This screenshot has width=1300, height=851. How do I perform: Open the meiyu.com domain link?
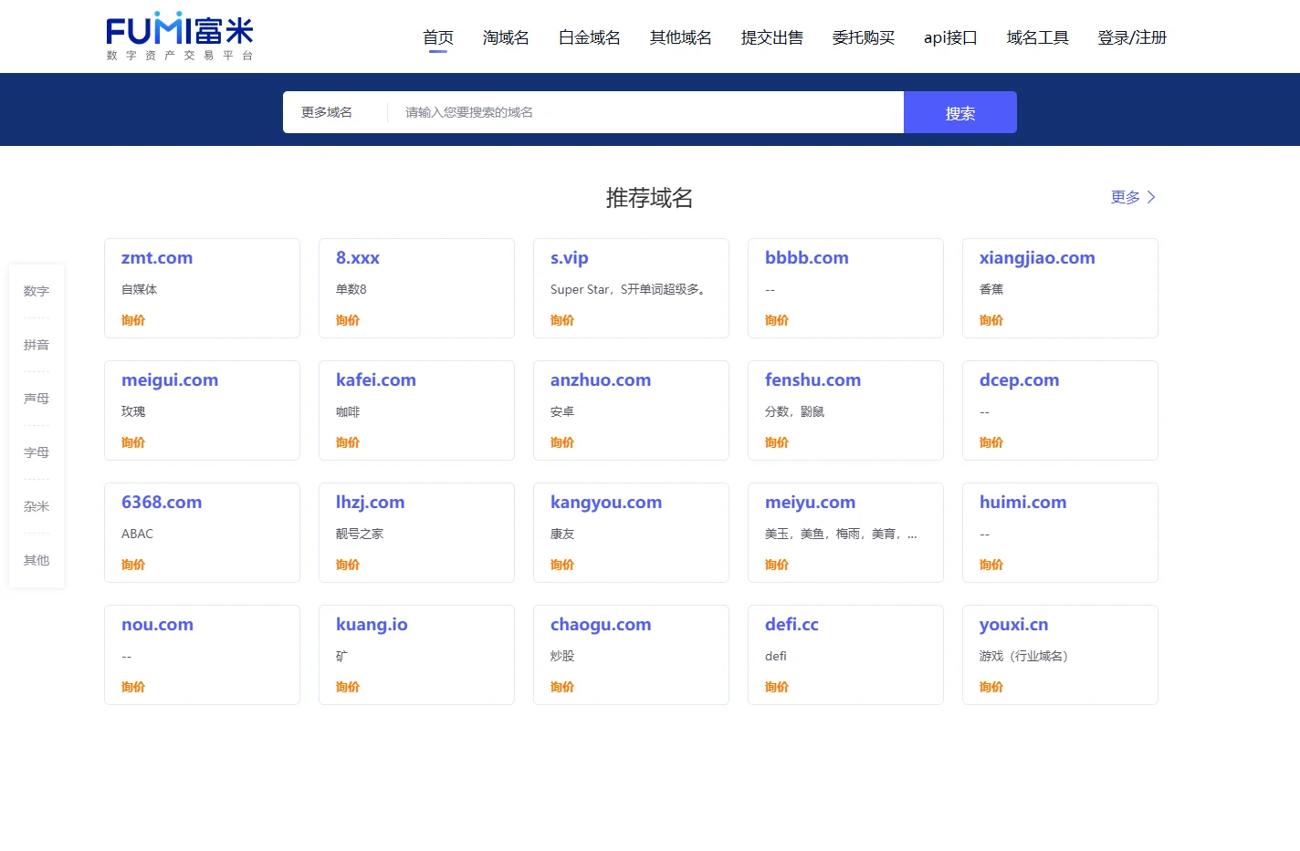(811, 503)
